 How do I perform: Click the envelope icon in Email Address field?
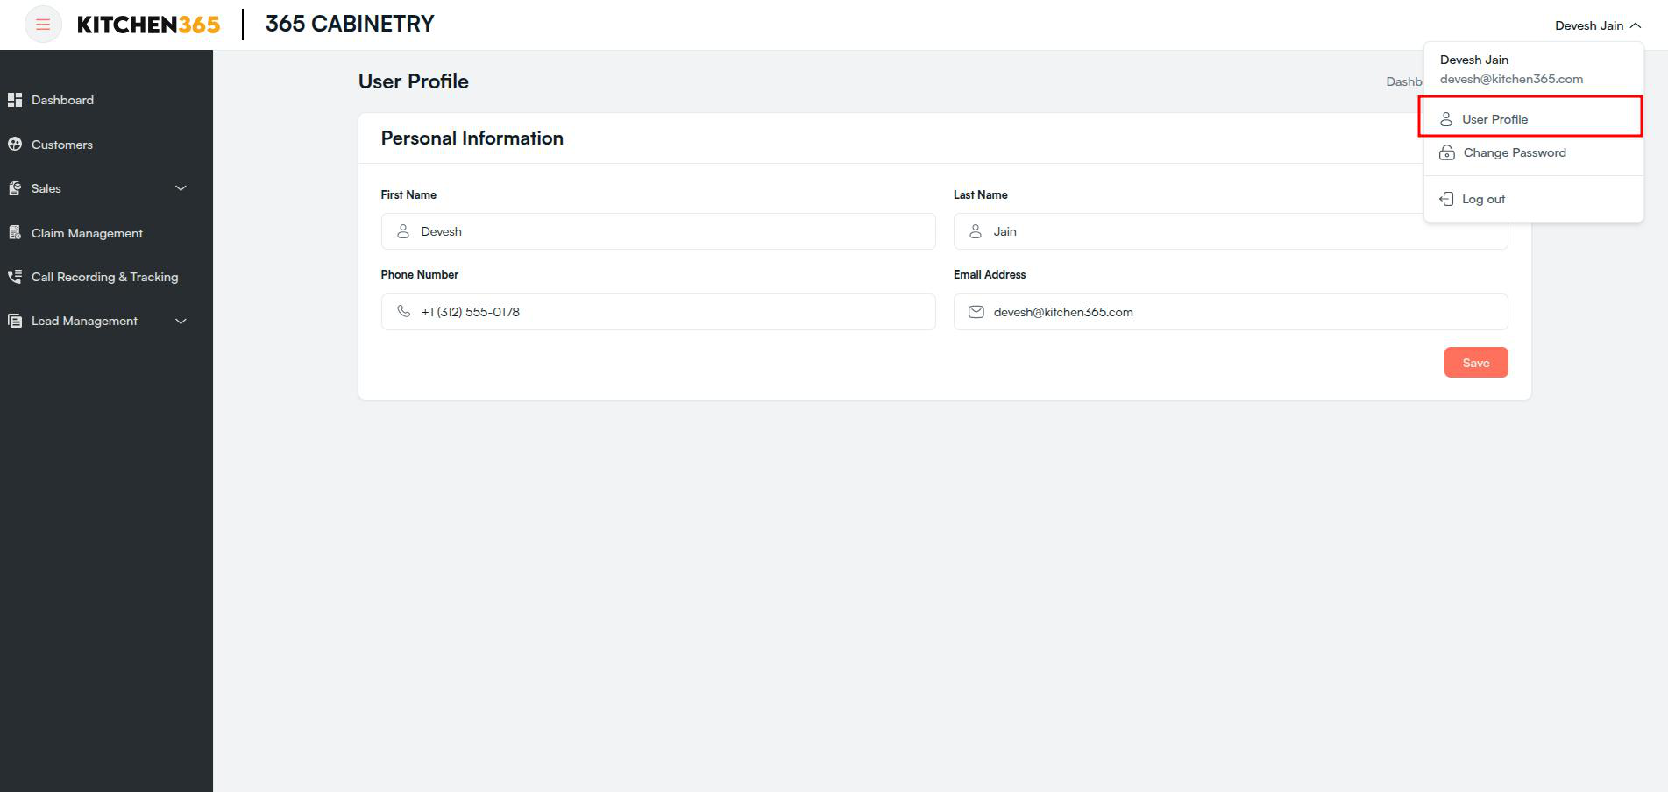[976, 312]
